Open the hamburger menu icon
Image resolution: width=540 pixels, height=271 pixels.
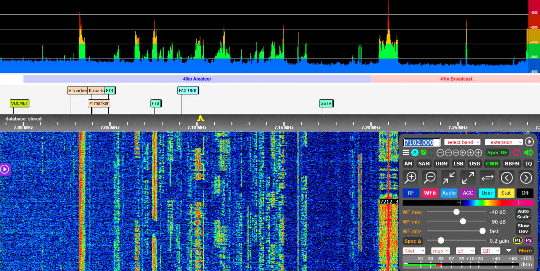(x=405, y=152)
